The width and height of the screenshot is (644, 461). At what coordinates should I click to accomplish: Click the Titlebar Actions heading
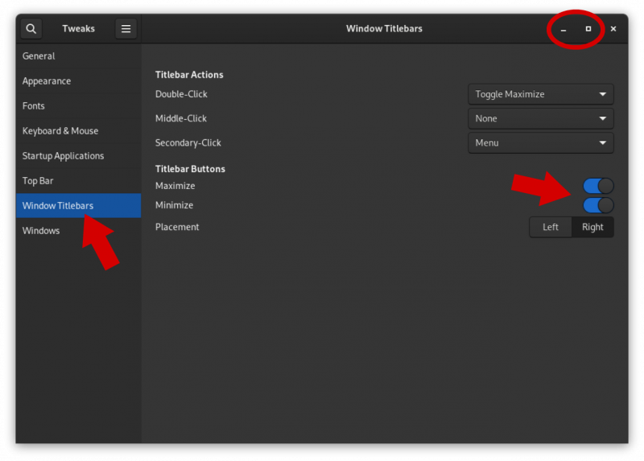pos(189,75)
